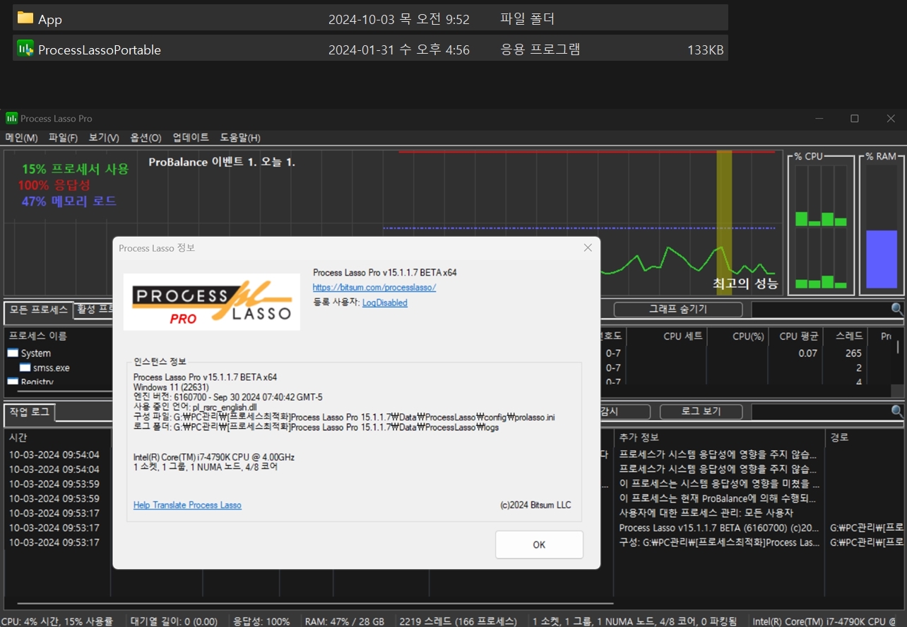Sort by CPU 세트 column header

tap(682, 336)
